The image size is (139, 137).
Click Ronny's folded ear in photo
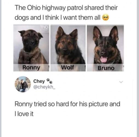[x=22, y=33]
